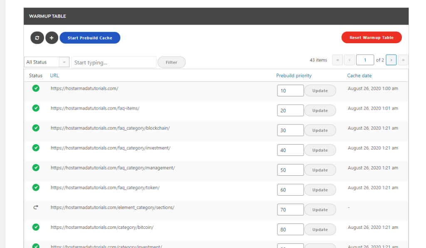The image size is (426, 248).
Task: Click status checkmark for management row
Action: coord(36,167)
